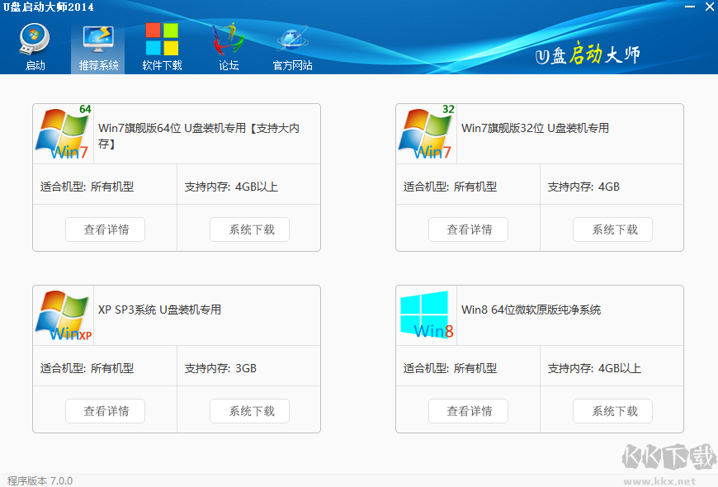Close the U盘启动大师 window

pyautogui.click(x=709, y=7)
